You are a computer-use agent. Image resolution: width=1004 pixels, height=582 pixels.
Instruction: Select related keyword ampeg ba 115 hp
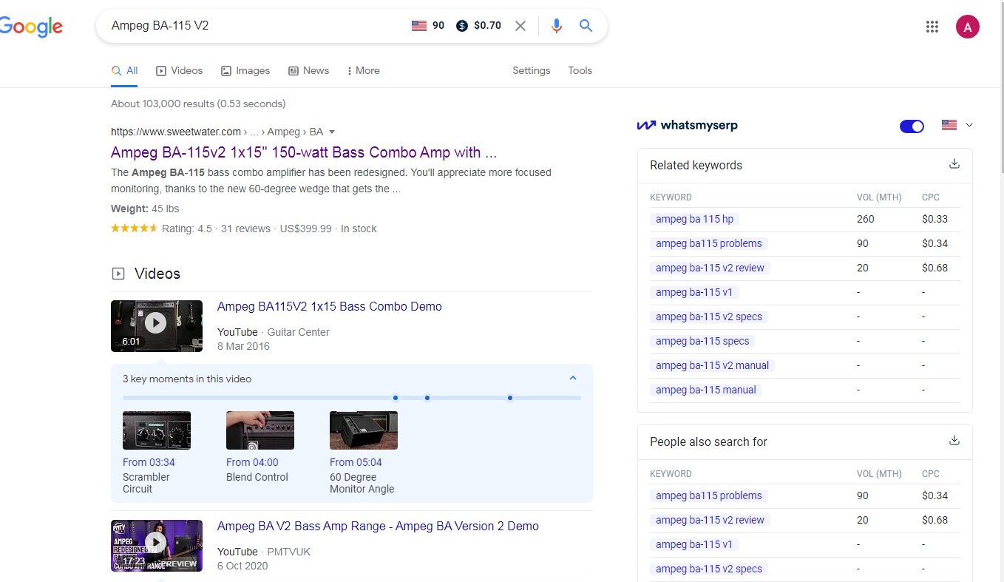tap(694, 219)
